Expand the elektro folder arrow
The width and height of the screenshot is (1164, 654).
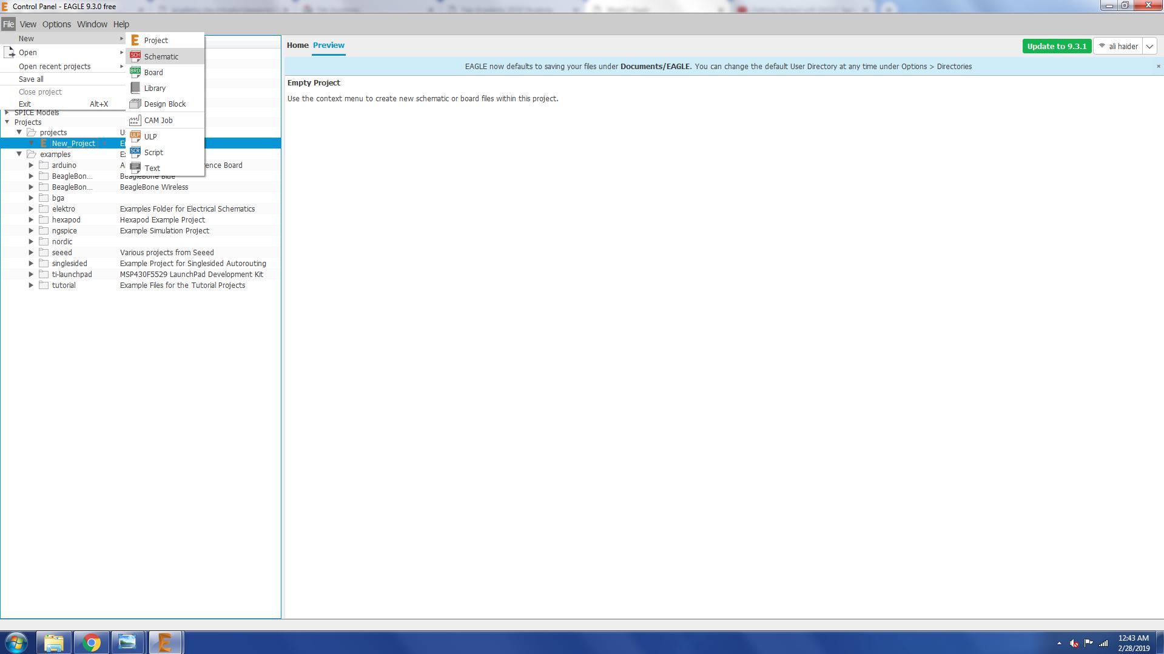pos(32,209)
